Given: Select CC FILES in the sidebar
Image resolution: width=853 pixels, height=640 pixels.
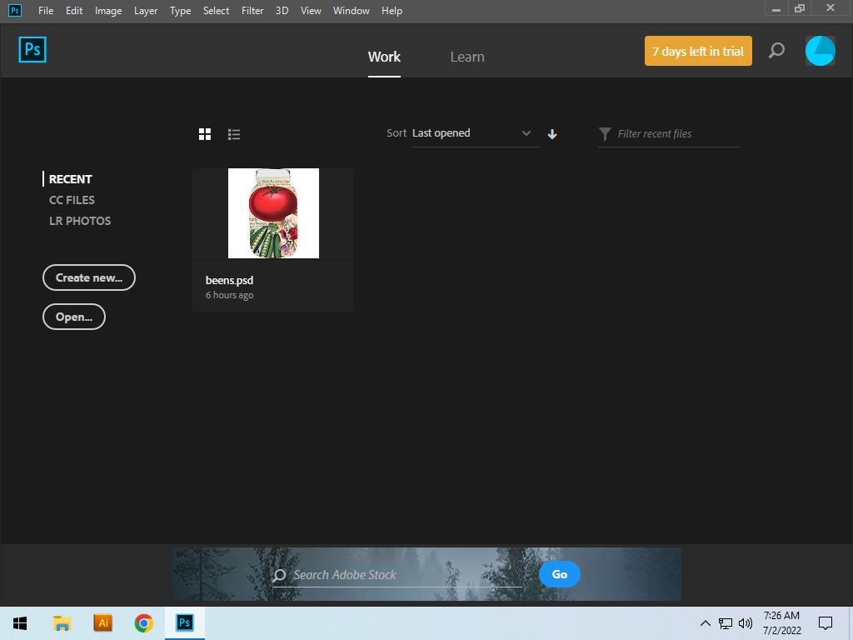Looking at the screenshot, I should [72, 200].
